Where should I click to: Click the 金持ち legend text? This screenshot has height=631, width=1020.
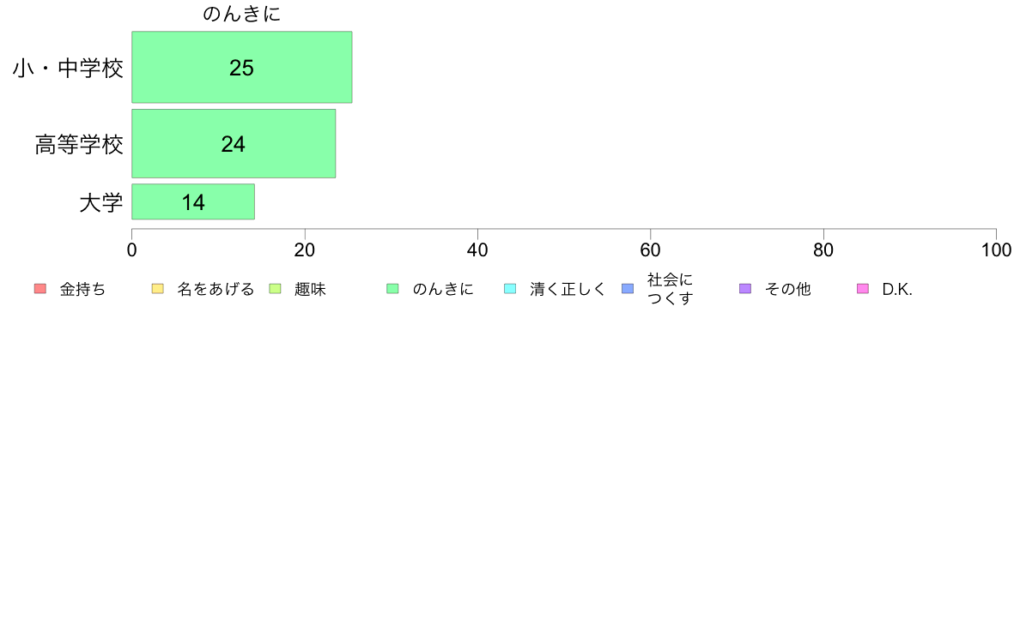tap(82, 289)
